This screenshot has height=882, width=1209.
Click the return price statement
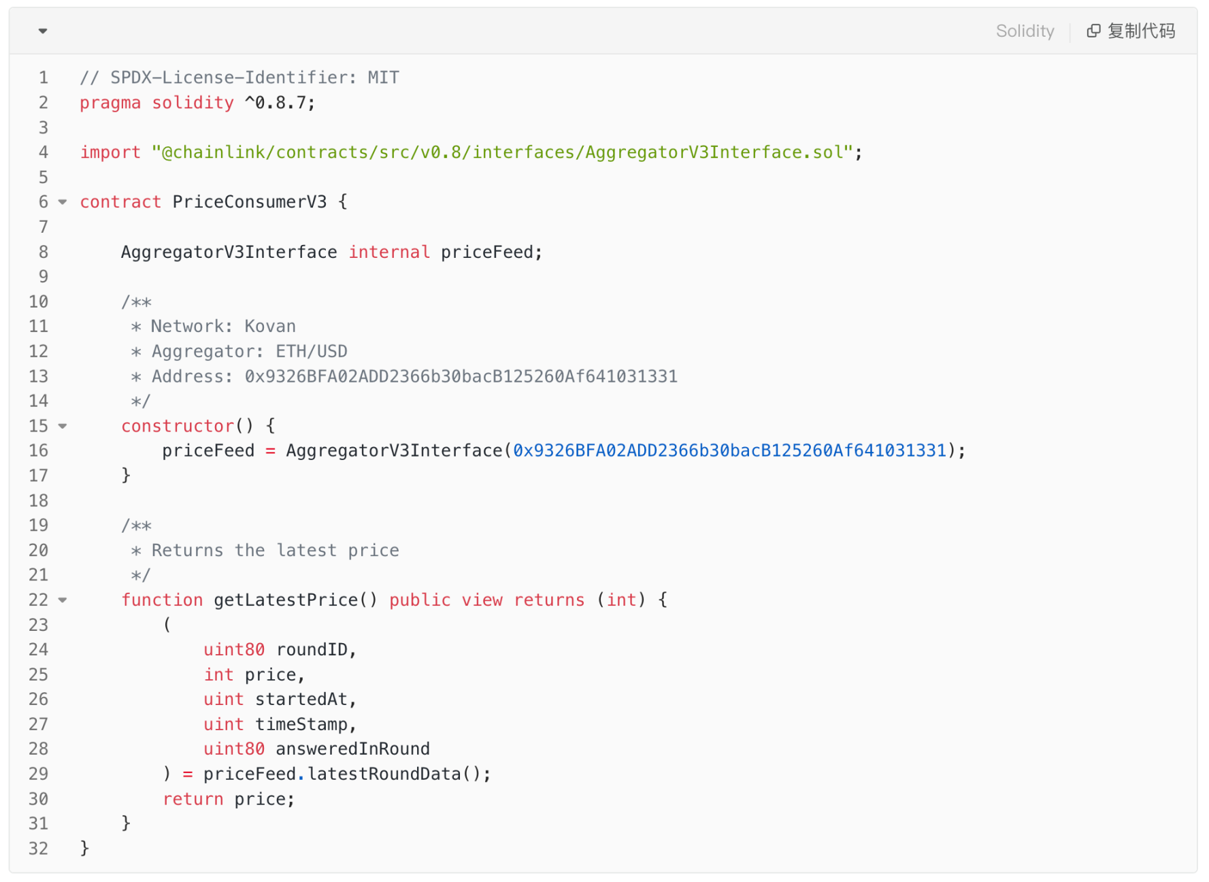229,799
